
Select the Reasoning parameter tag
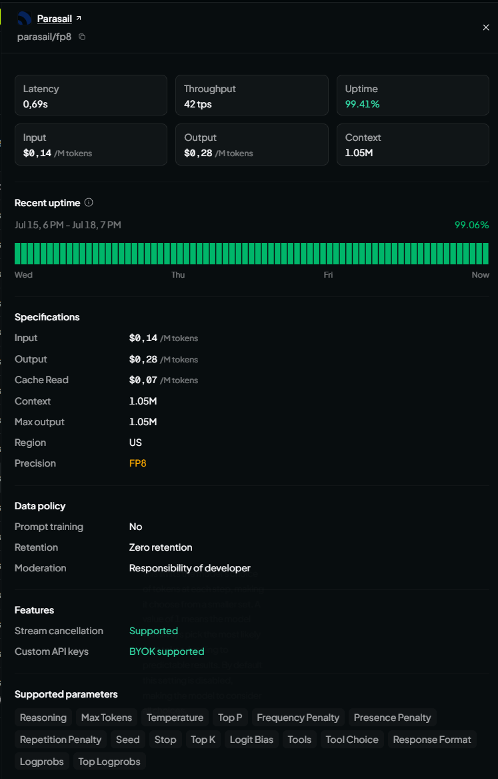43,718
